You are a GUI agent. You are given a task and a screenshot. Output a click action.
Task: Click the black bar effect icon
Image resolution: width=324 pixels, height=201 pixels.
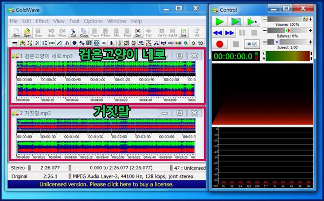(x=15, y=43)
